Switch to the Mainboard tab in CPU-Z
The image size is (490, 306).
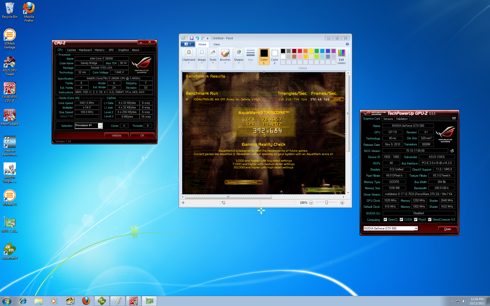[85, 50]
